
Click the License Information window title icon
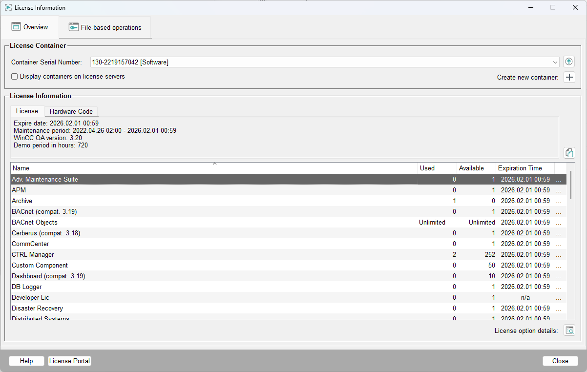click(8, 8)
